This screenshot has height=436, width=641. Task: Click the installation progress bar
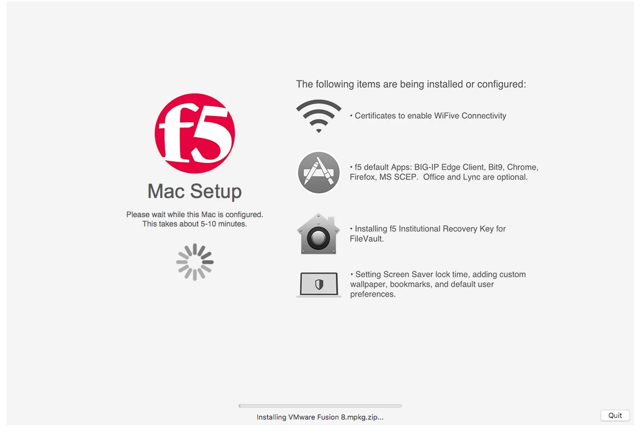coord(320,406)
